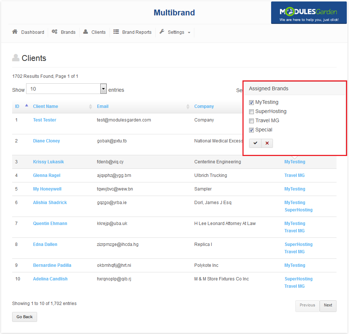Expand the Settings menu caret
This screenshot has height=334, width=349.
pos(189,33)
